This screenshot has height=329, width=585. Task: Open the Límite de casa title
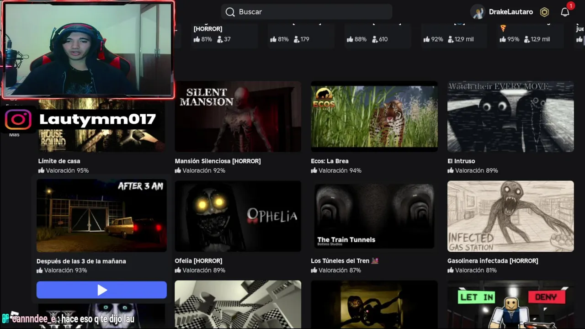(x=59, y=161)
